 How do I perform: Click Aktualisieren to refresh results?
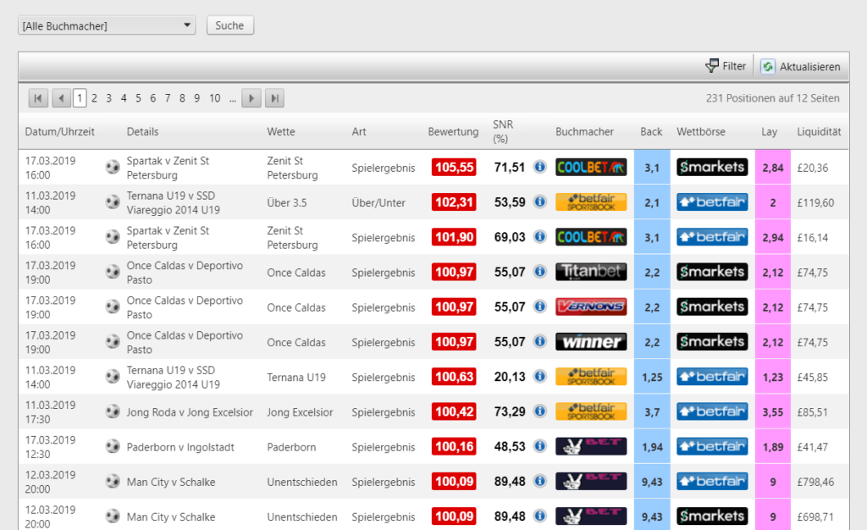tap(799, 66)
